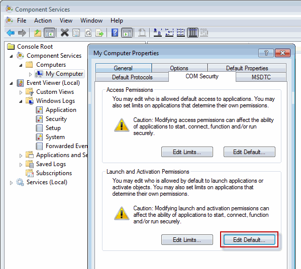Click the Export List toolbar icon
Screen dimensions: 301x269
pos(99,33)
